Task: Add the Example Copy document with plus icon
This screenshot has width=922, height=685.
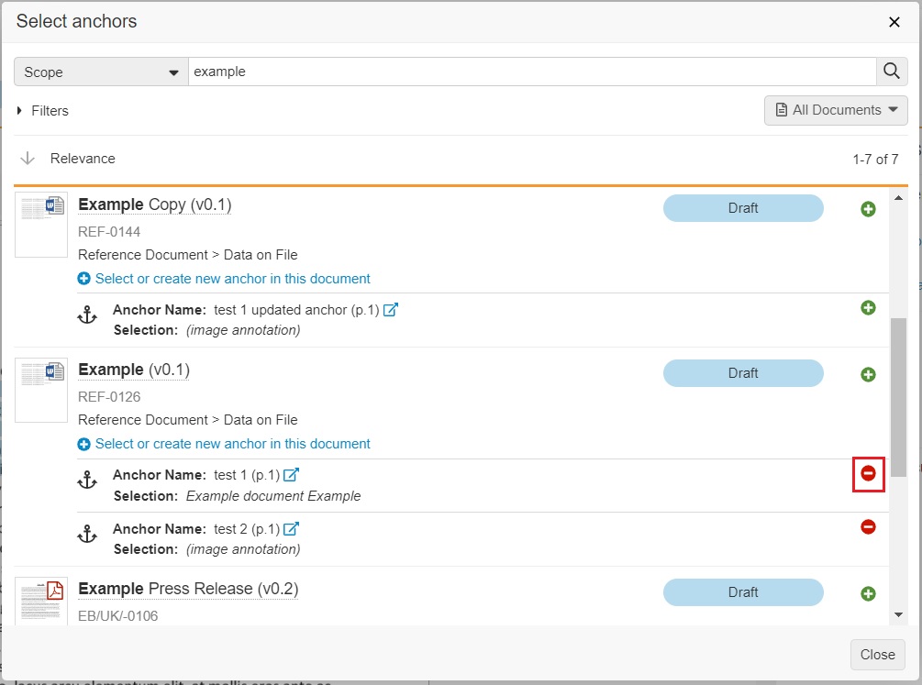Action: coord(868,209)
